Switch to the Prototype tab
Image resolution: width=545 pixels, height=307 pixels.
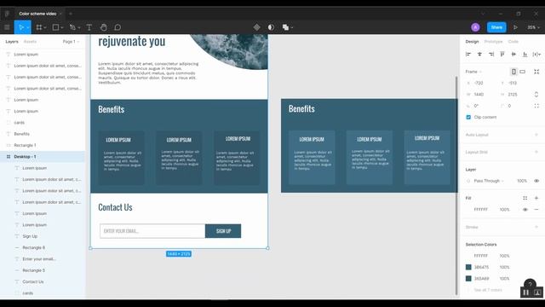(493, 42)
